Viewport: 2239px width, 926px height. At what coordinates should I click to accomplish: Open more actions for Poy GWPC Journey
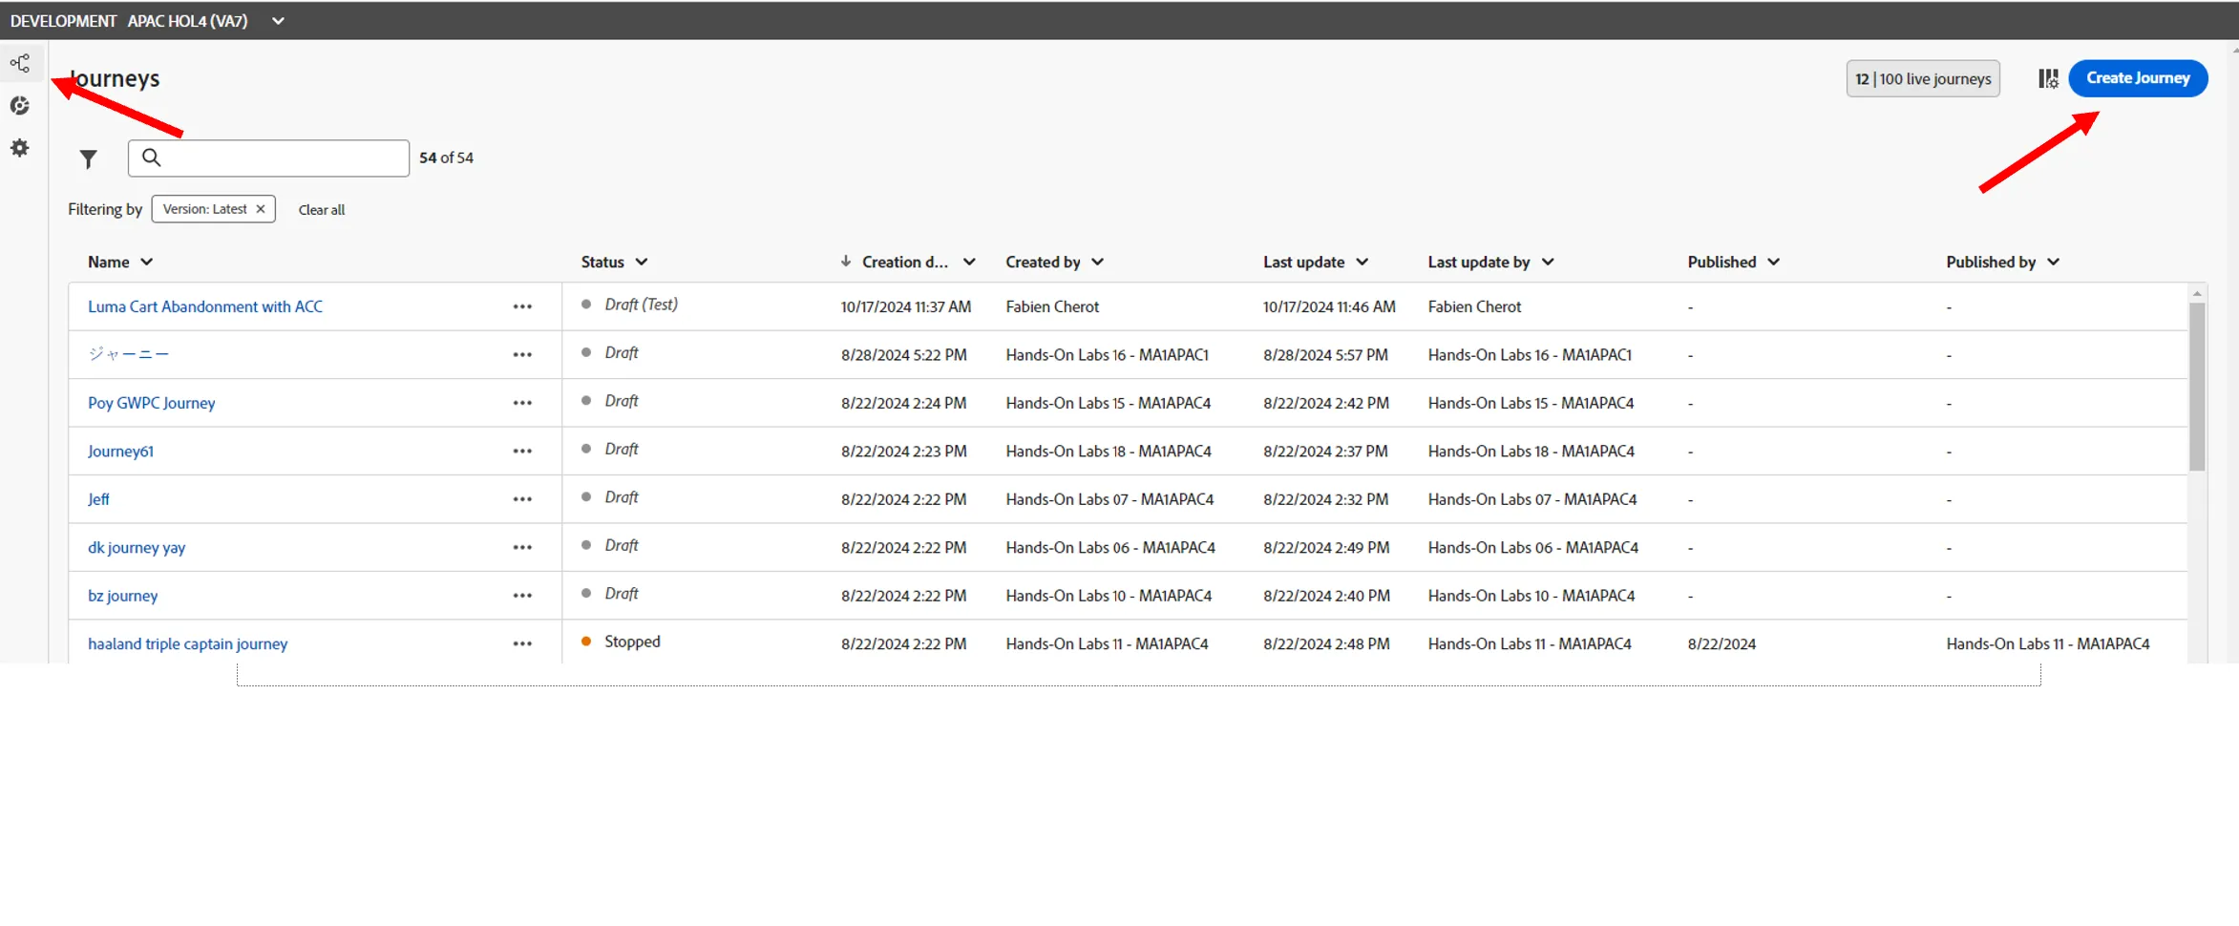[522, 403]
